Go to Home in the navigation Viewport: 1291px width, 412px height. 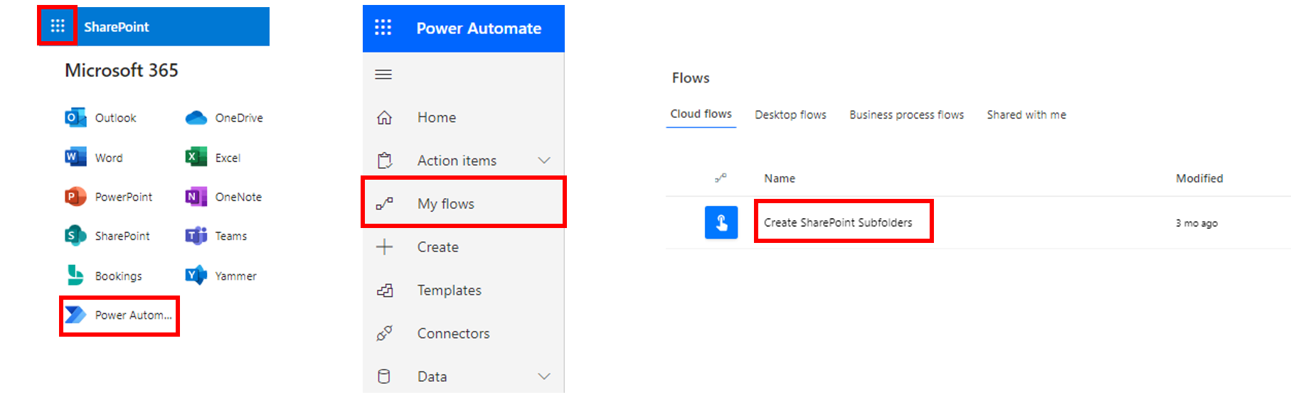436,118
